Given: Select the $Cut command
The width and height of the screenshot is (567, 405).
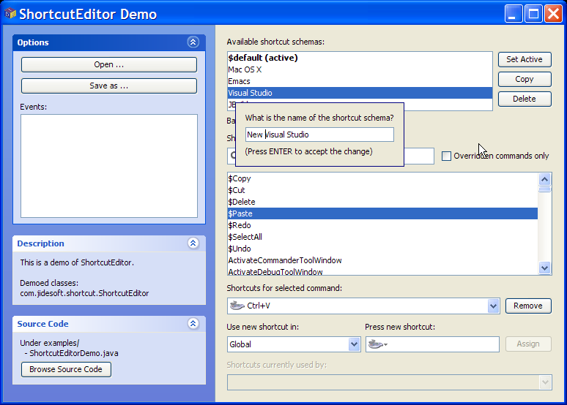Looking at the screenshot, I should click(x=382, y=190).
